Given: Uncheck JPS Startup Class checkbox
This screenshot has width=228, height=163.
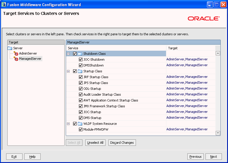Looking at the screenshot, I should pyautogui.click(x=81, y=83).
